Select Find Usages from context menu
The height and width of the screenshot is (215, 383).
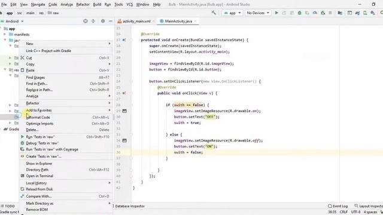[66, 77]
